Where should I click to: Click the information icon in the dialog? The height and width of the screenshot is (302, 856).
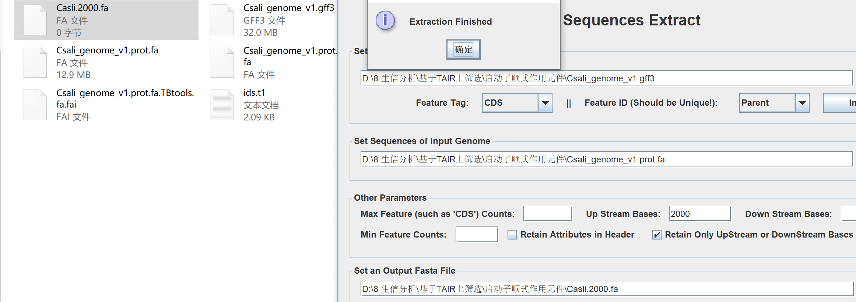[385, 21]
